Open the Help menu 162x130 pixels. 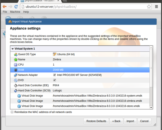26,12
